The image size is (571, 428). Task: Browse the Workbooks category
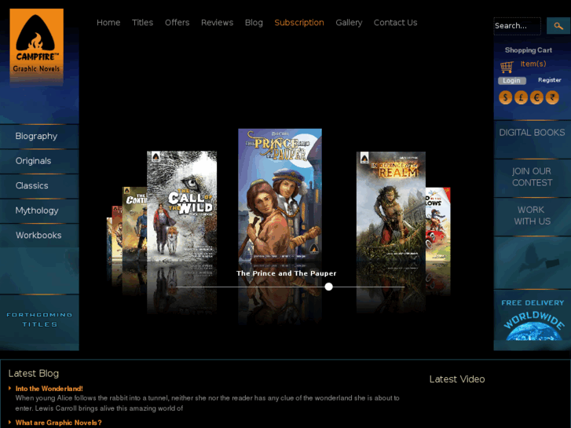[x=39, y=236]
